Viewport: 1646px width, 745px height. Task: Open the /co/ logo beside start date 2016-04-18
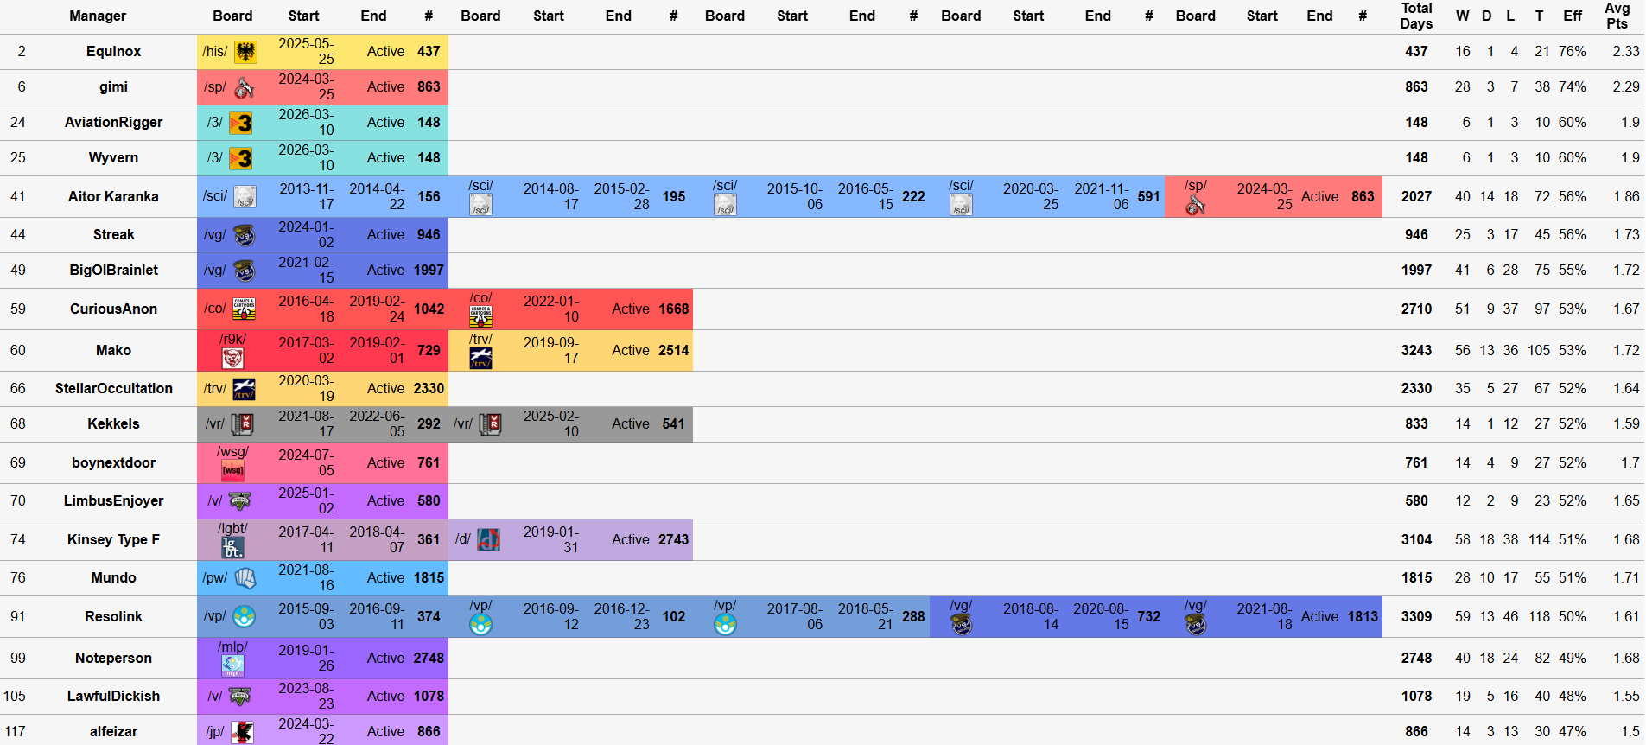[245, 309]
